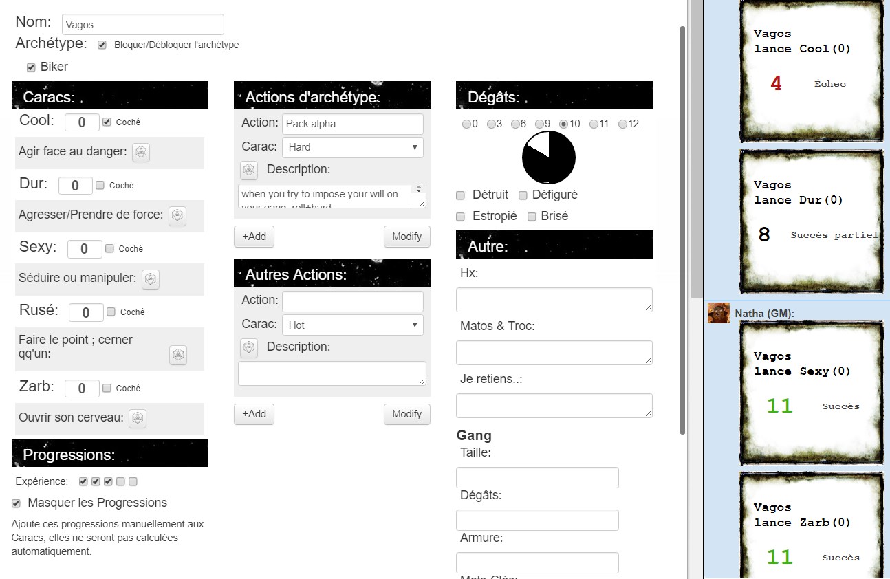Roll dice for Ouvrir son cerveau
Screen dimensions: 890x579
(x=138, y=418)
